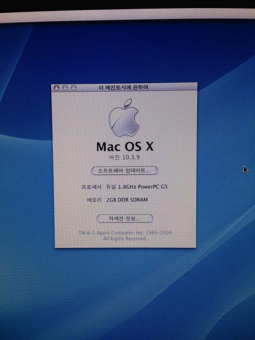
Task: Open 소프트웨어 업데이트 (Software Update)
Action: coord(124,170)
